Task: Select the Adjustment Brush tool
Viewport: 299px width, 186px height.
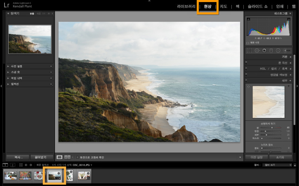Action: (x=287, y=51)
